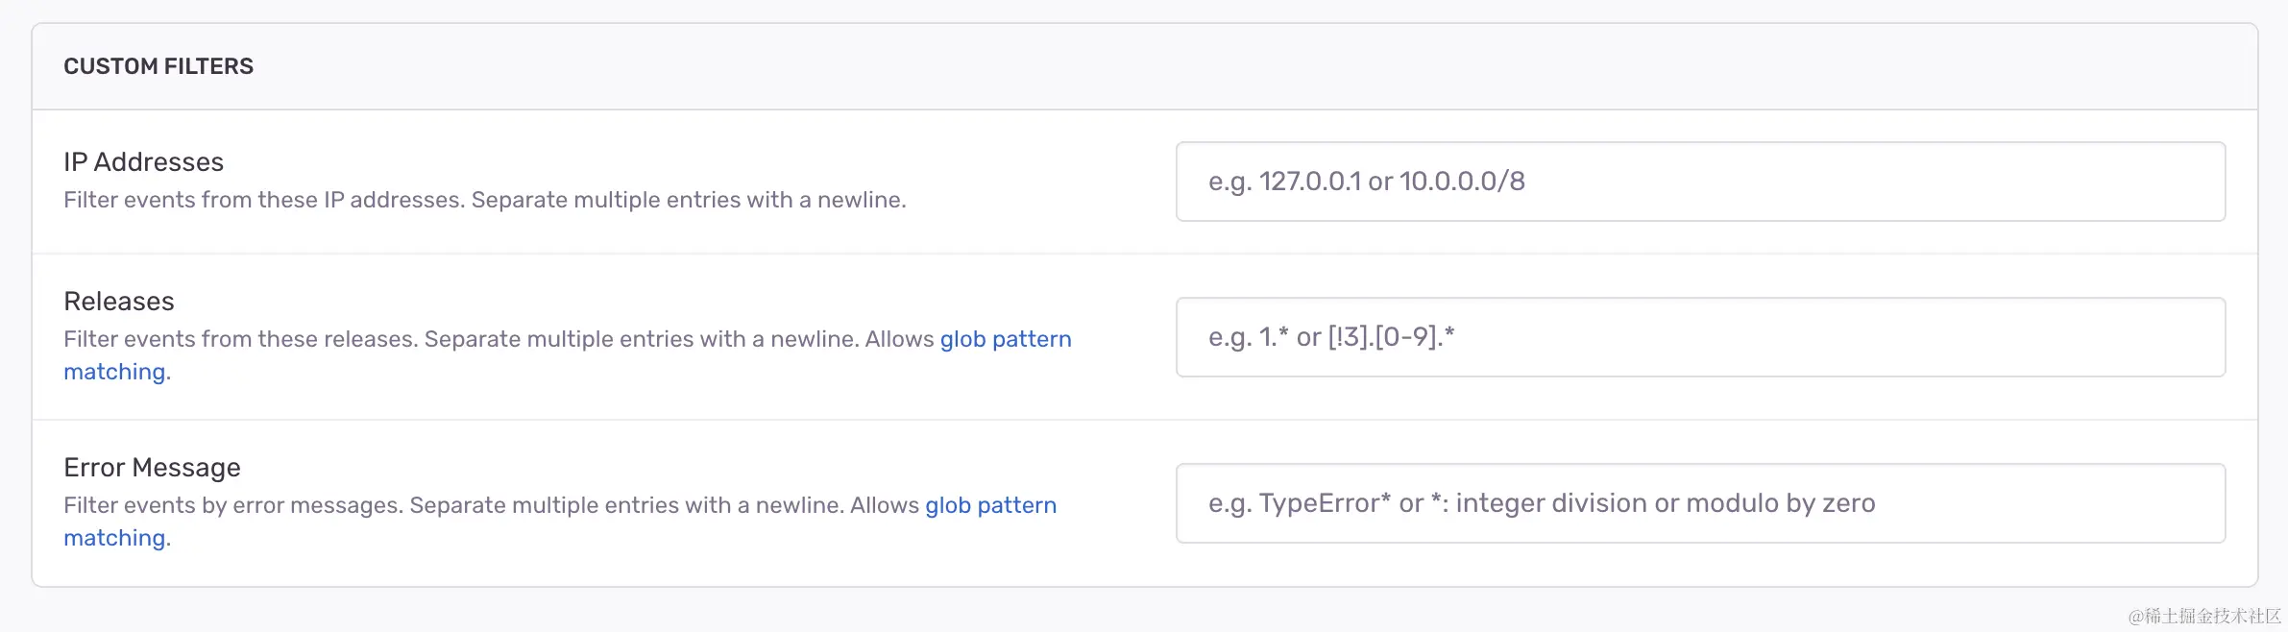2288x632 pixels.
Task: Click the word "Allows" in Releases description
Action: [x=899, y=339]
